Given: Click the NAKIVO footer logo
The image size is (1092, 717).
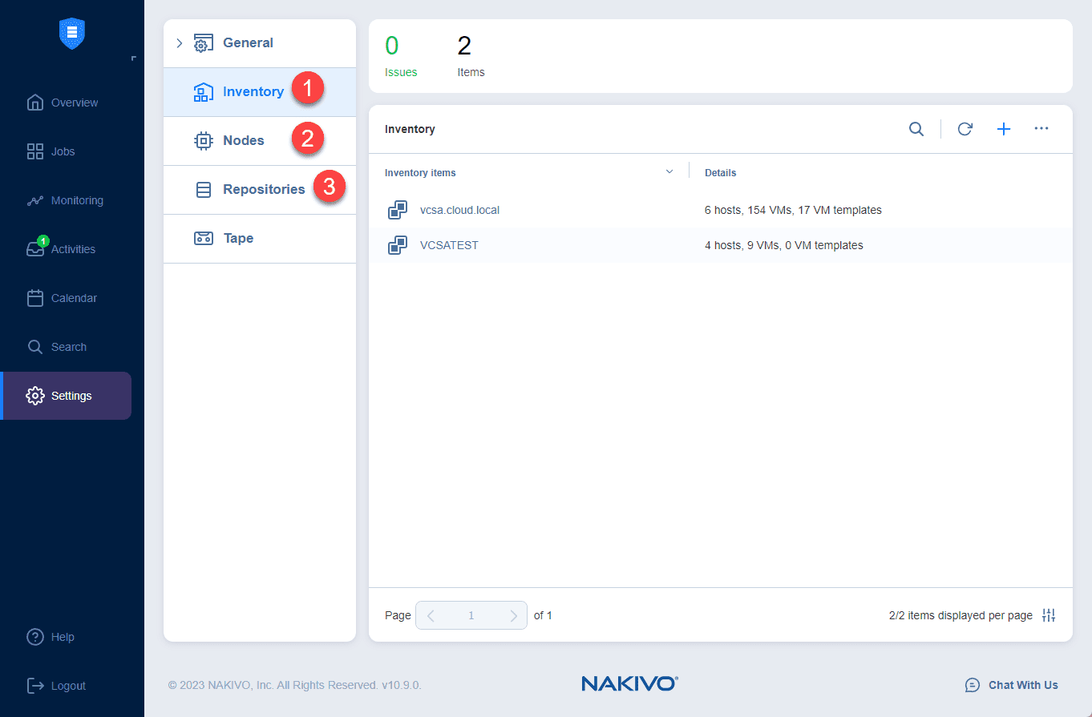Looking at the screenshot, I should click(630, 684).
